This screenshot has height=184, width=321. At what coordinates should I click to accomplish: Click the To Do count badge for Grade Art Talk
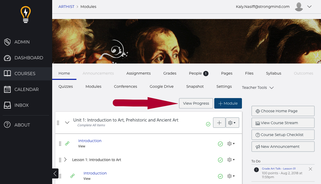(x=256, y=170)
